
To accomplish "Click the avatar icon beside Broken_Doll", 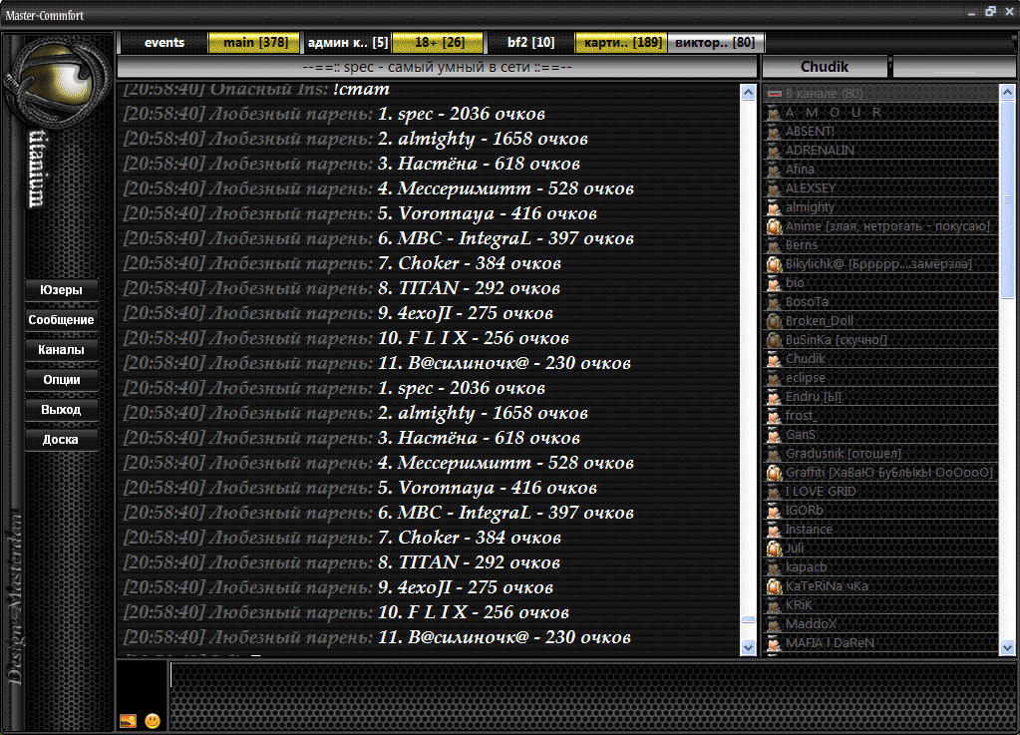I will (x=773, y=321).
